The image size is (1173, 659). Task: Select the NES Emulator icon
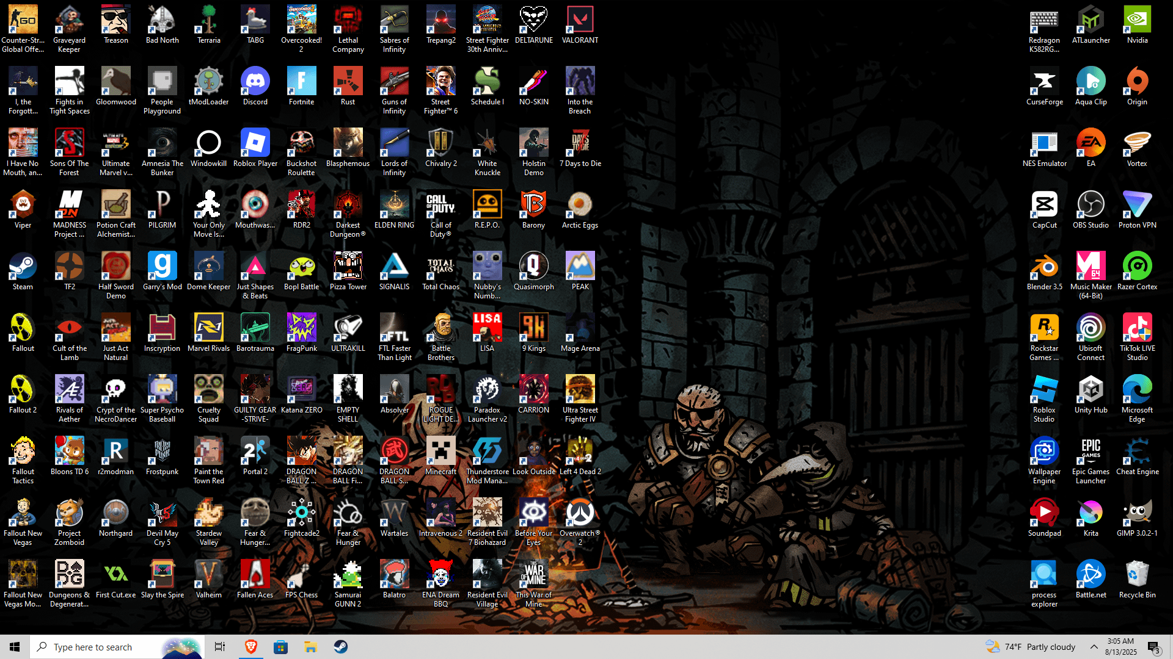tap(1045, 148)
